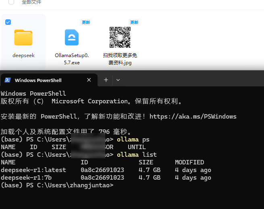
Task: Click the current prompt line C:\Users\zhangjuntao>
Action: (x=57, y=185)
